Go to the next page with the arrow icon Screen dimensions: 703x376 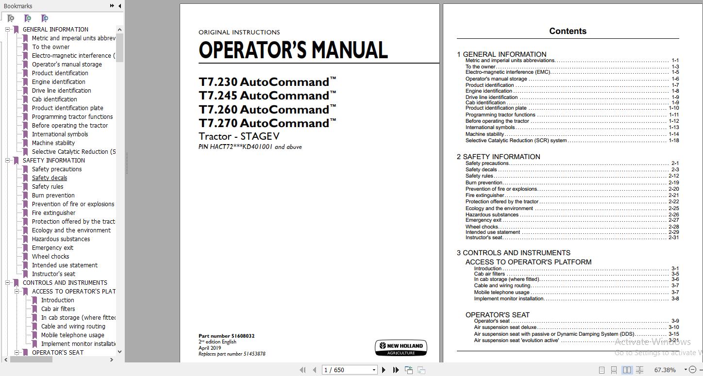[x=383, y=370]
